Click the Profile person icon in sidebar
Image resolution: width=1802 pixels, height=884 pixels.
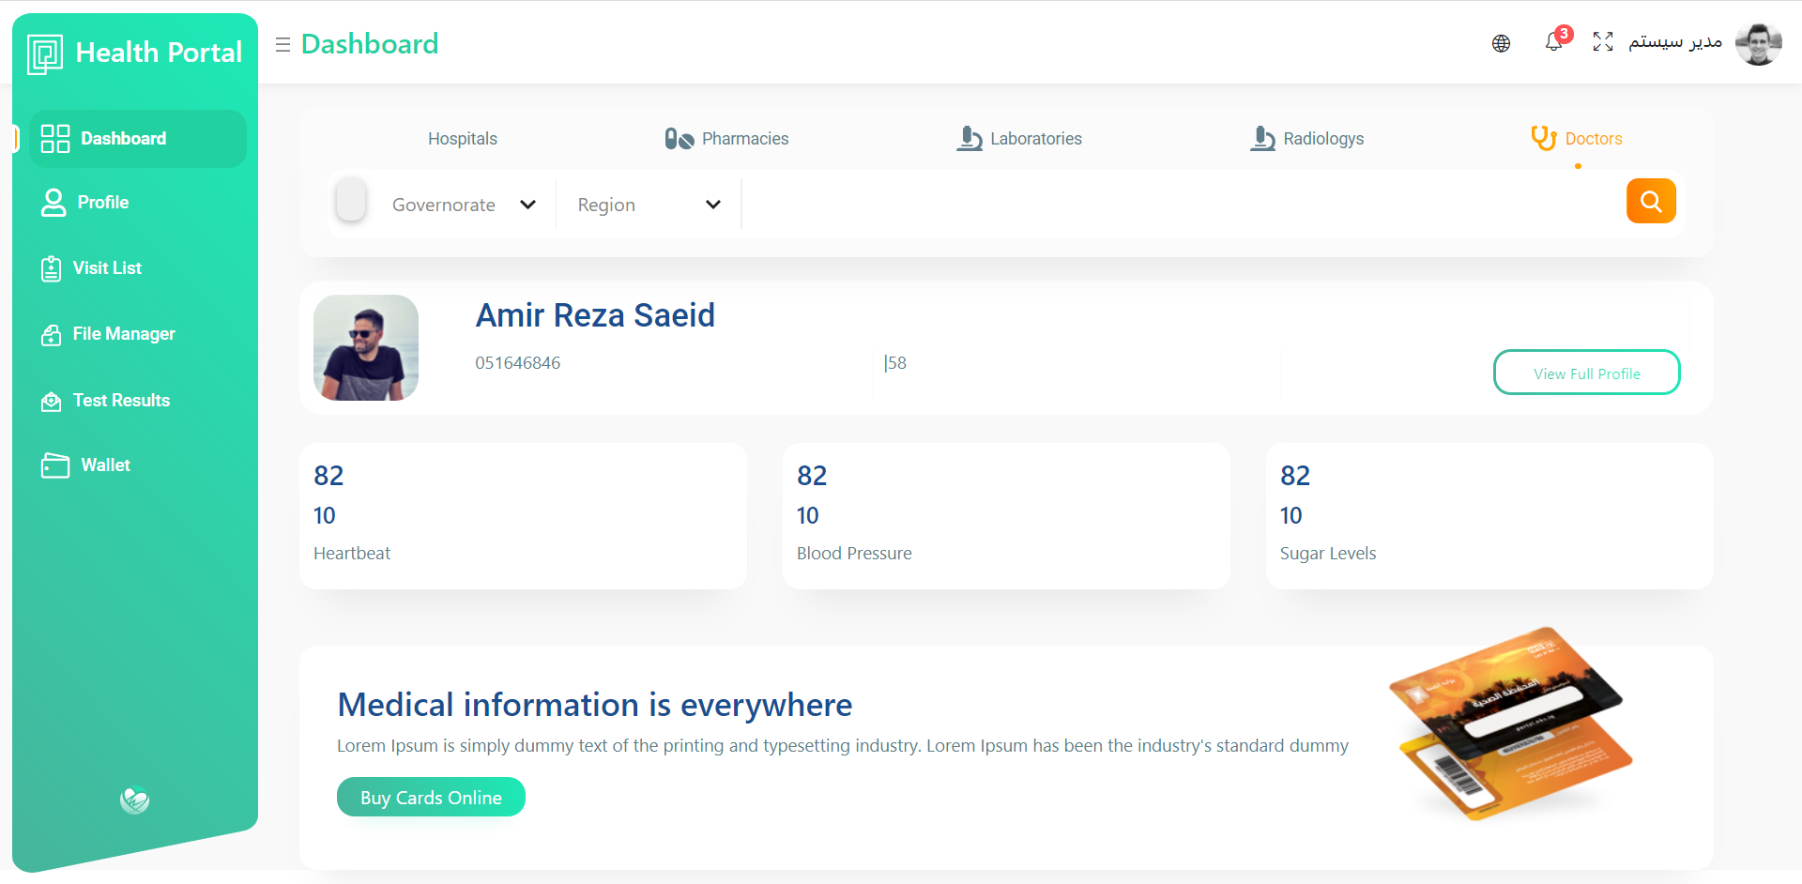pyautogui.click(x=53, y=203)
